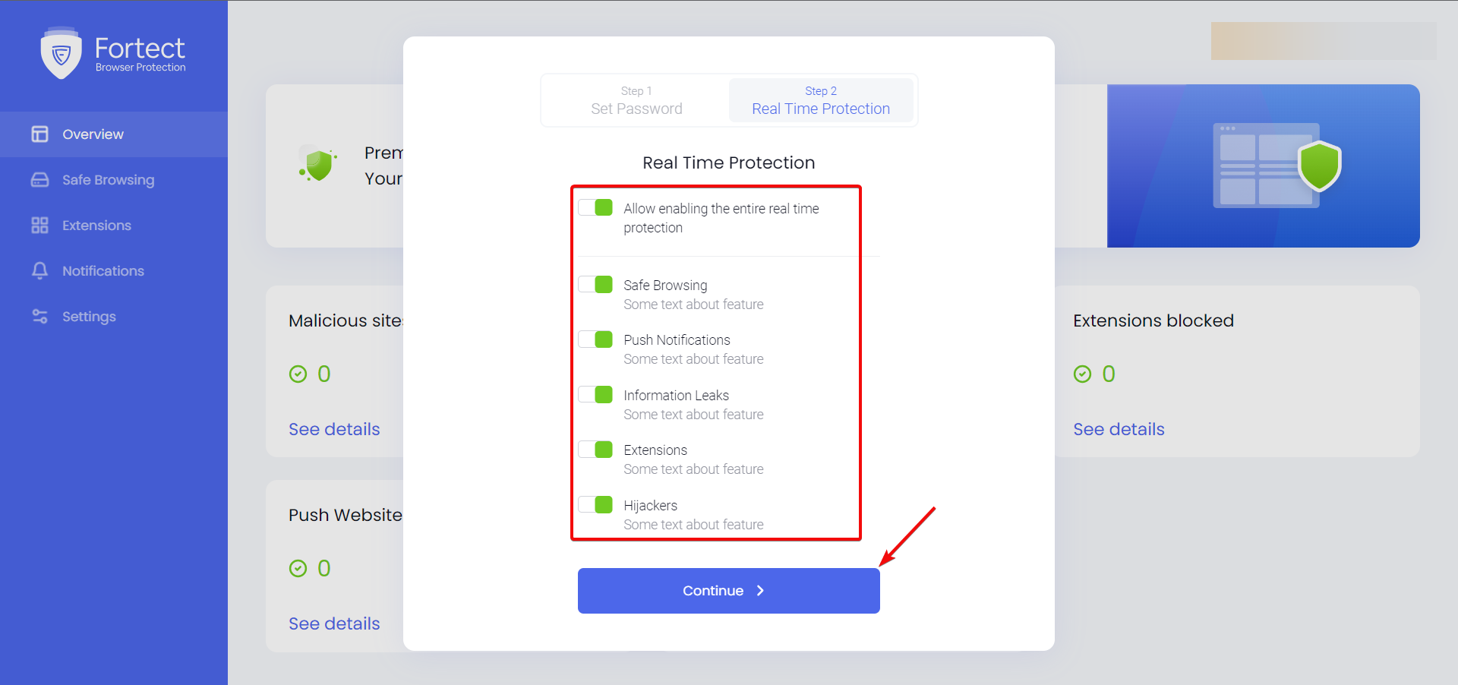
Task: Toggle entire real time protection switch
Action: point(595,207)
